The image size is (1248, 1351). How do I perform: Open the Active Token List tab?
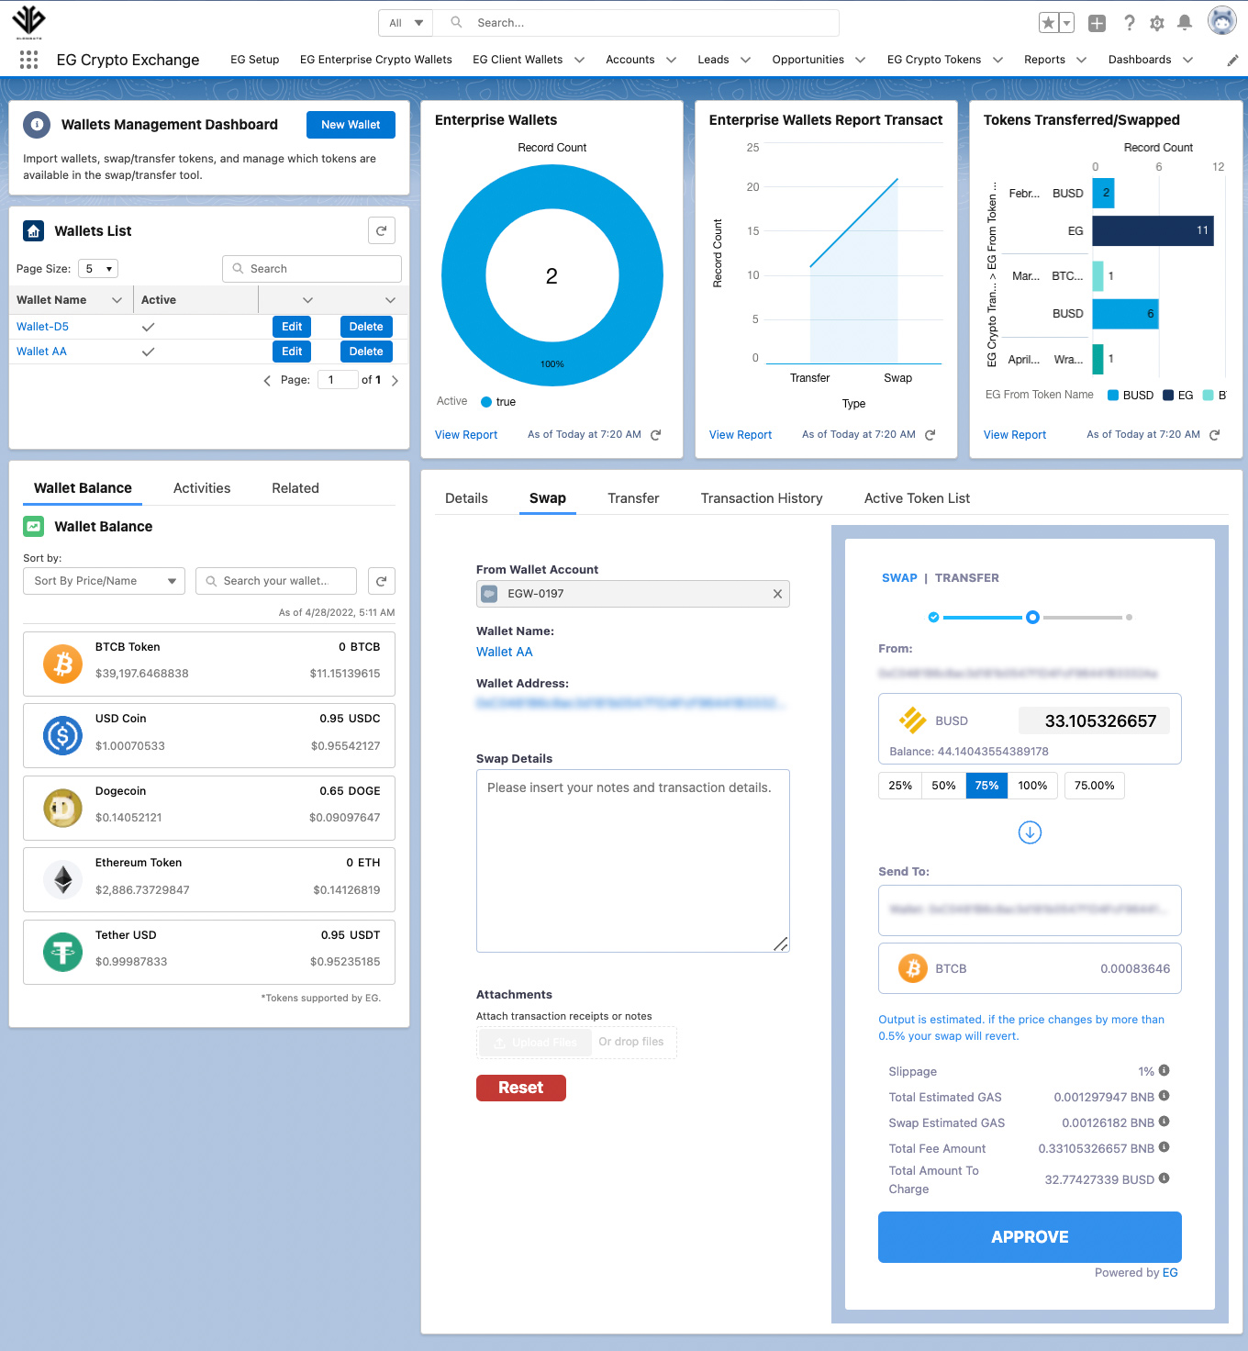point(916,497)
